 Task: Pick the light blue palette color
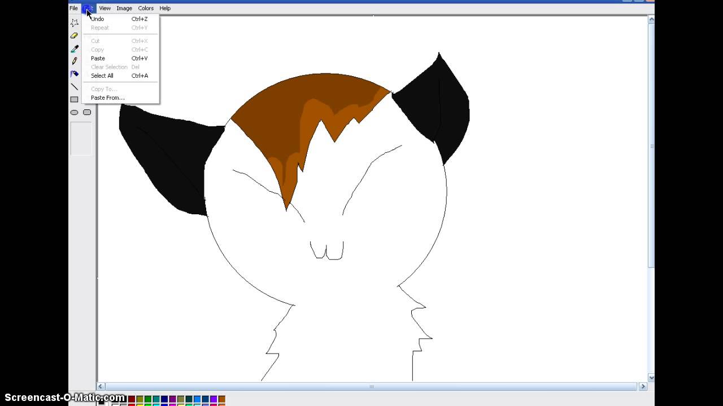pyautogui.click(x=197, y=399)
